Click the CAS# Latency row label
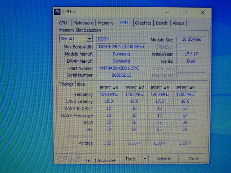The width and height of the screenshot is (231, 173). [79, 101]
